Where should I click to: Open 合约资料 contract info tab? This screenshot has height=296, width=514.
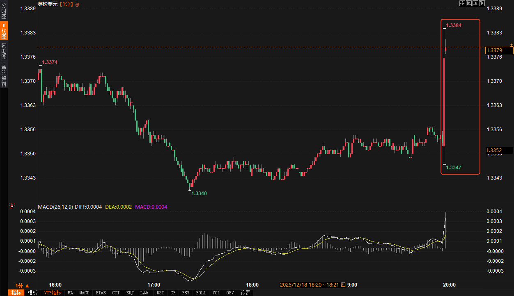(x=4, y=75)
